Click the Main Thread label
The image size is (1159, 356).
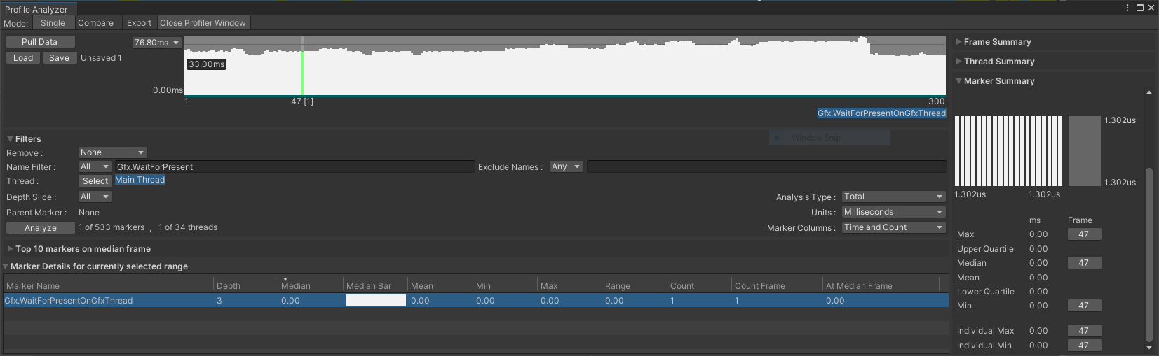(140, 180)
